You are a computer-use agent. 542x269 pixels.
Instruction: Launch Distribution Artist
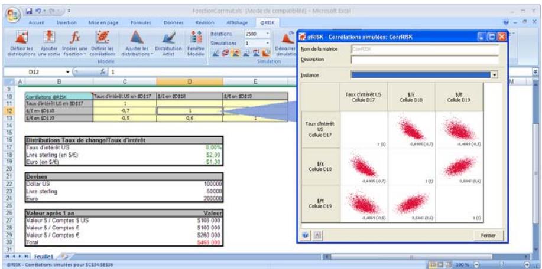pyautogui.click(x=167, y=37)
